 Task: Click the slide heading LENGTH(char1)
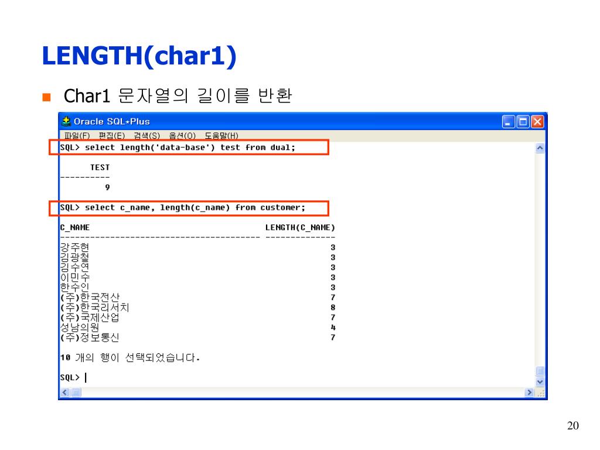(x=139, y=56)
